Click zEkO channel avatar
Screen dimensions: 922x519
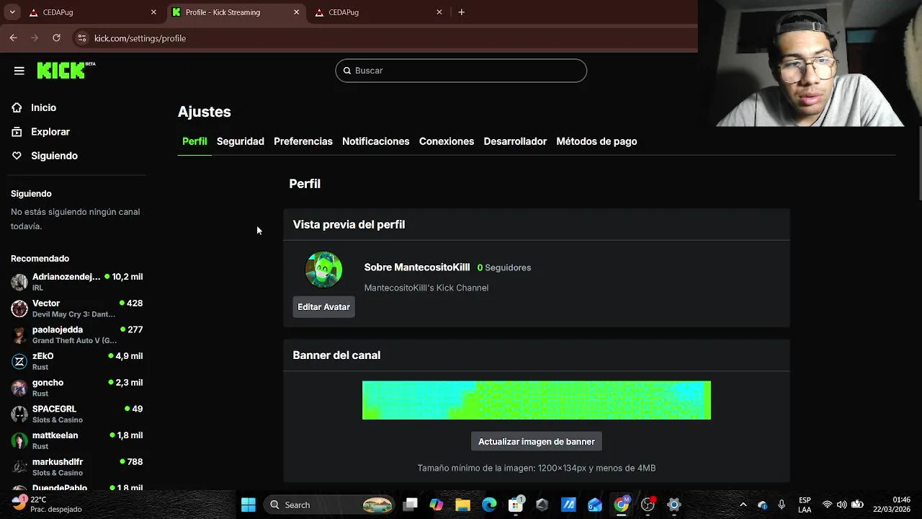19,361
